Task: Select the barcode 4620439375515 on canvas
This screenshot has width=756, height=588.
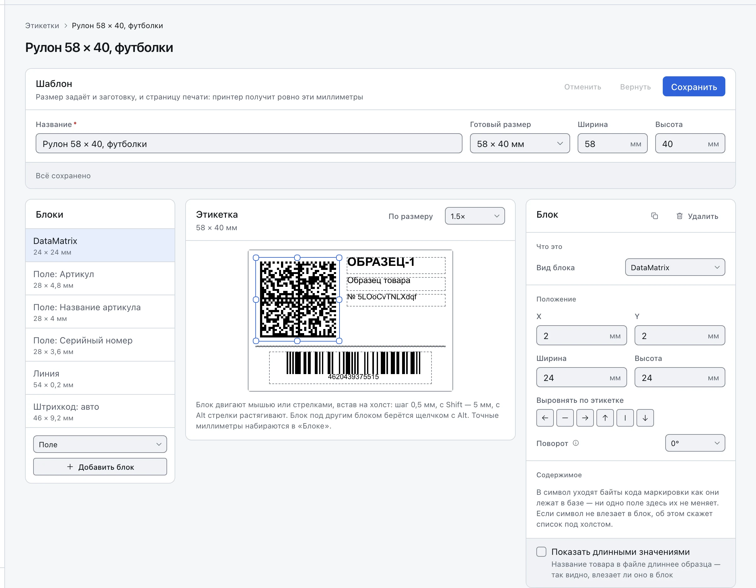Action: (x=350, y=367)
